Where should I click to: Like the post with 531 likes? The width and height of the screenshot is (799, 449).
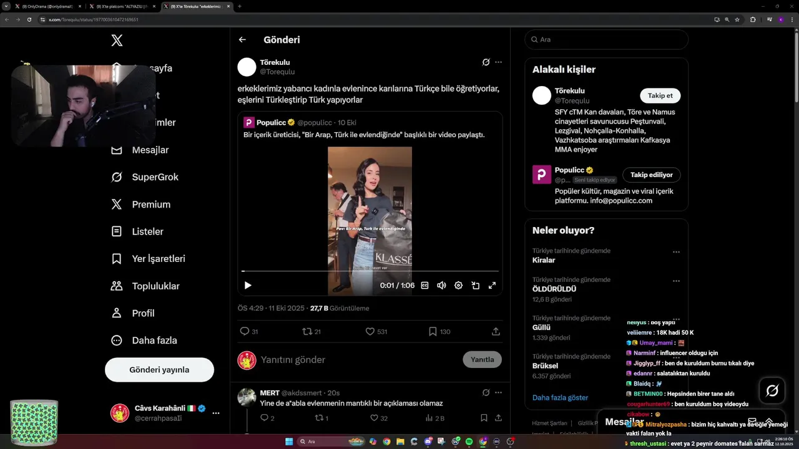point(370,331)
